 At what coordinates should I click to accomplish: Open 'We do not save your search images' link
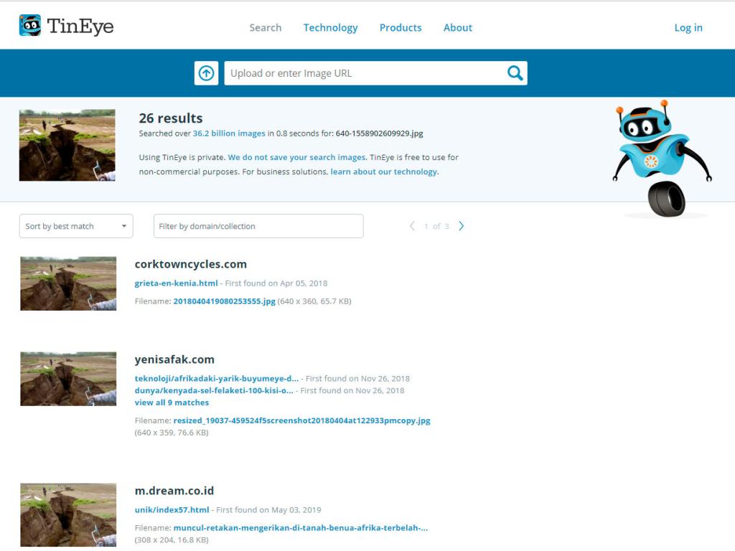point(296,157)
